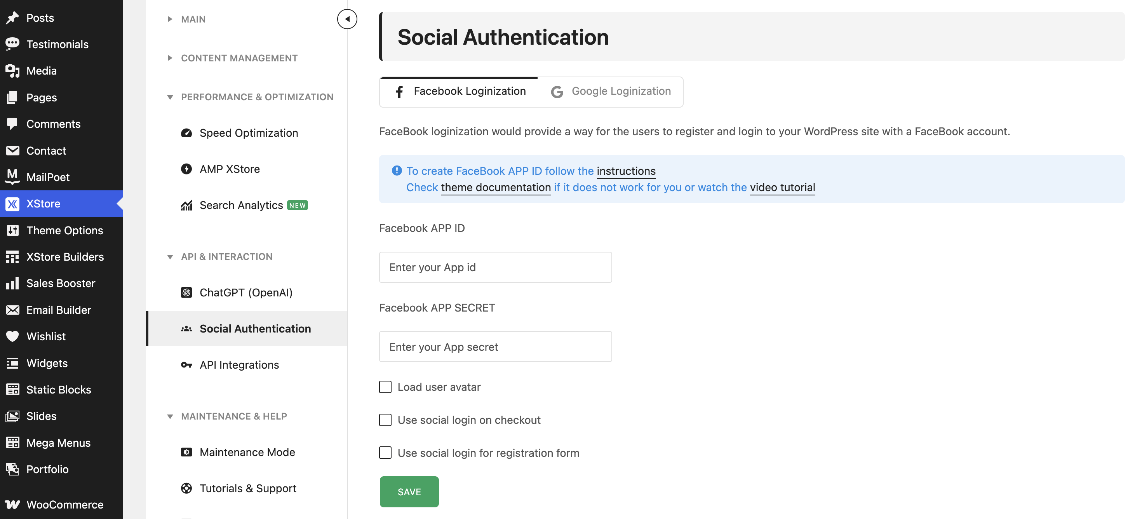Click the Slides images icon
This screenshot has width=1135, height=519.
[12, 416]
